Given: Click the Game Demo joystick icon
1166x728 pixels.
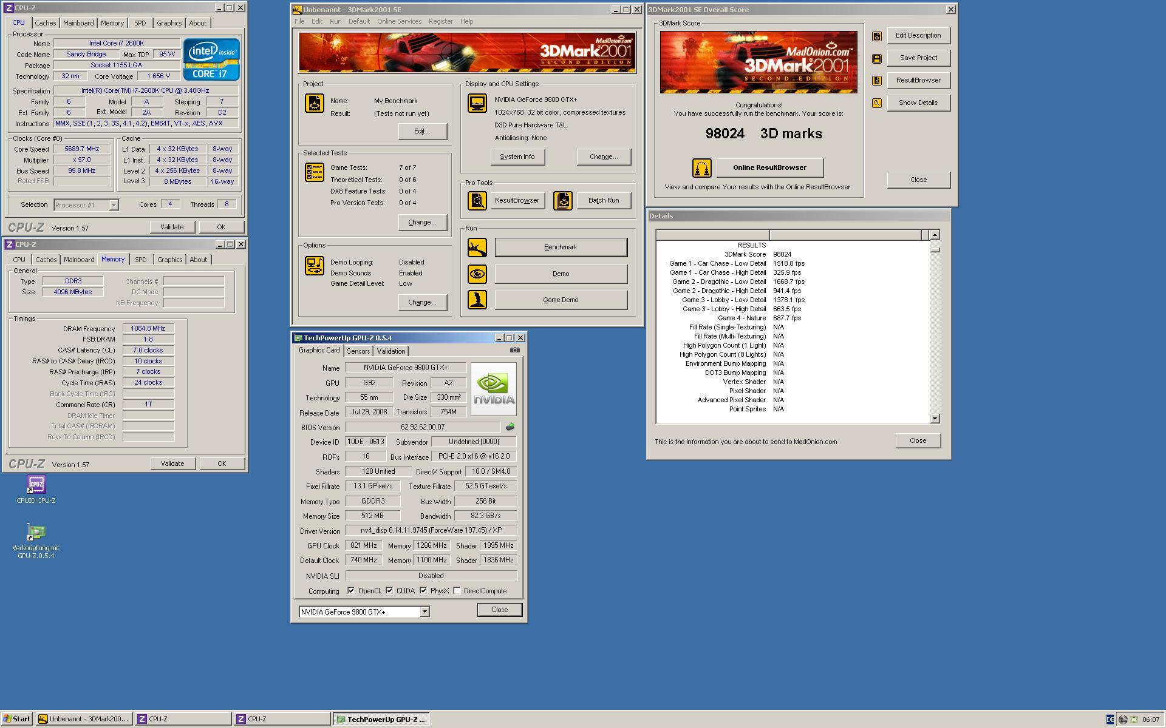Looking at the screenshot, I should pyautogui.click(x=477, y=300).
